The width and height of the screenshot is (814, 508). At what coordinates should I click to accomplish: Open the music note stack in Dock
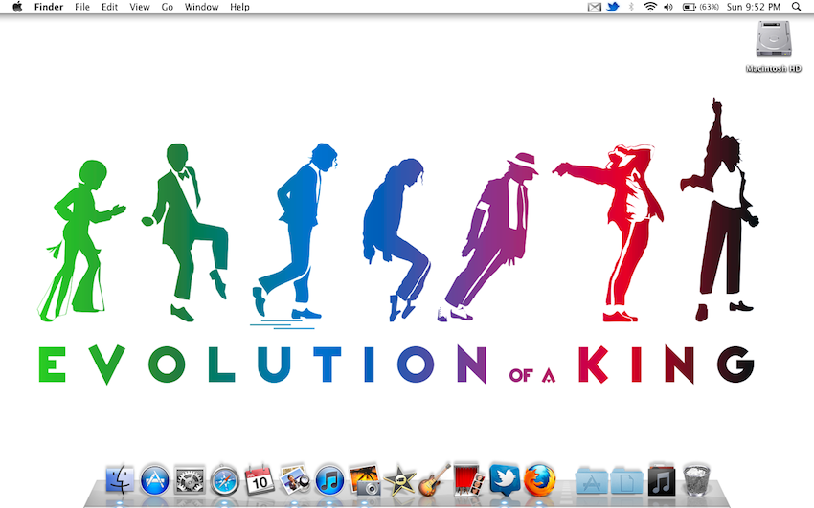(x=662, y=480)
